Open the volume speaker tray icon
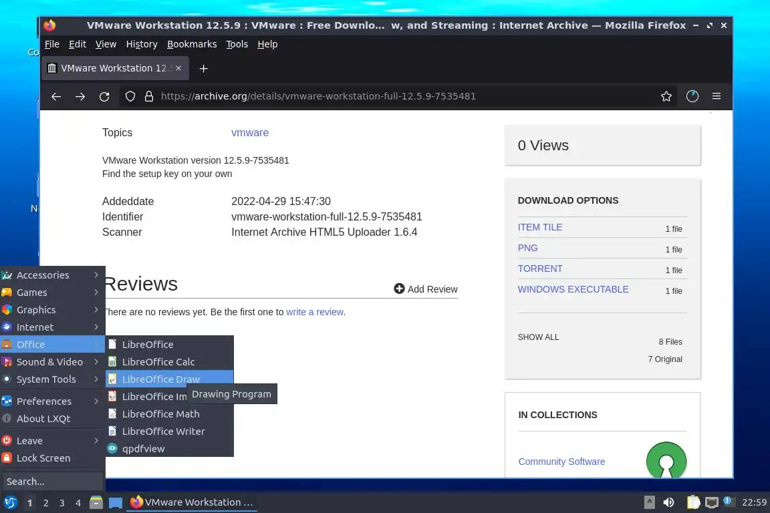 [x=668, y=502]
